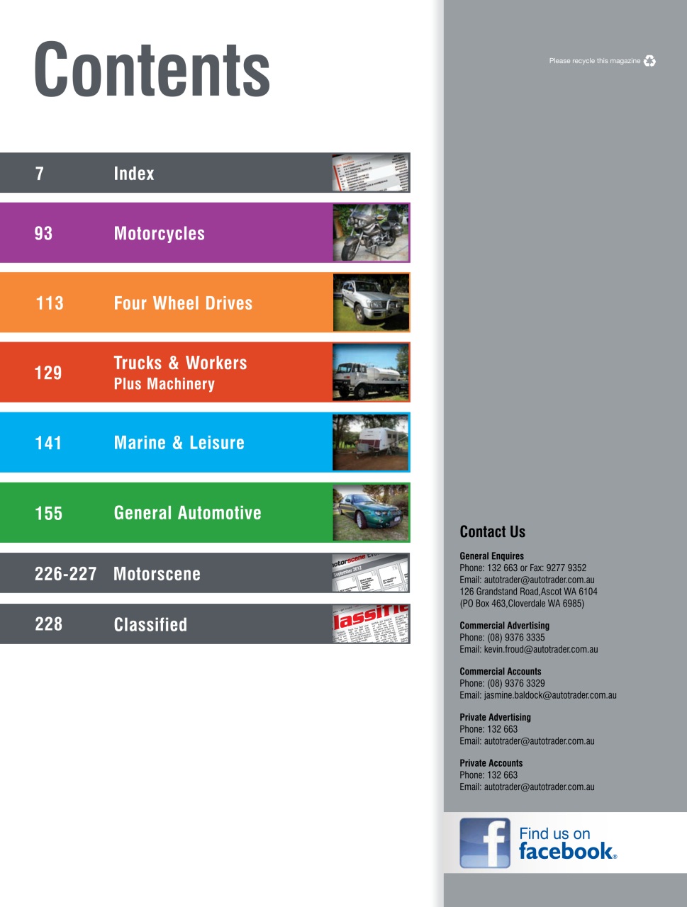Click the truck thumbnail beside Trucks & Workers
Viewport: 687px width, 907px height.
pos(371,372)
